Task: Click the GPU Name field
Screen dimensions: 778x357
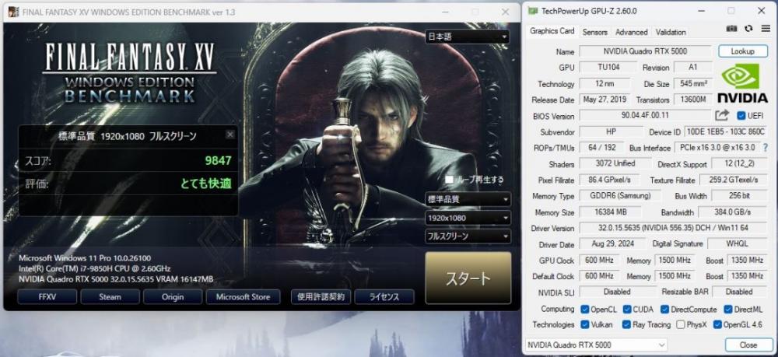Action: pyautogui.click(x=646, y=51)
